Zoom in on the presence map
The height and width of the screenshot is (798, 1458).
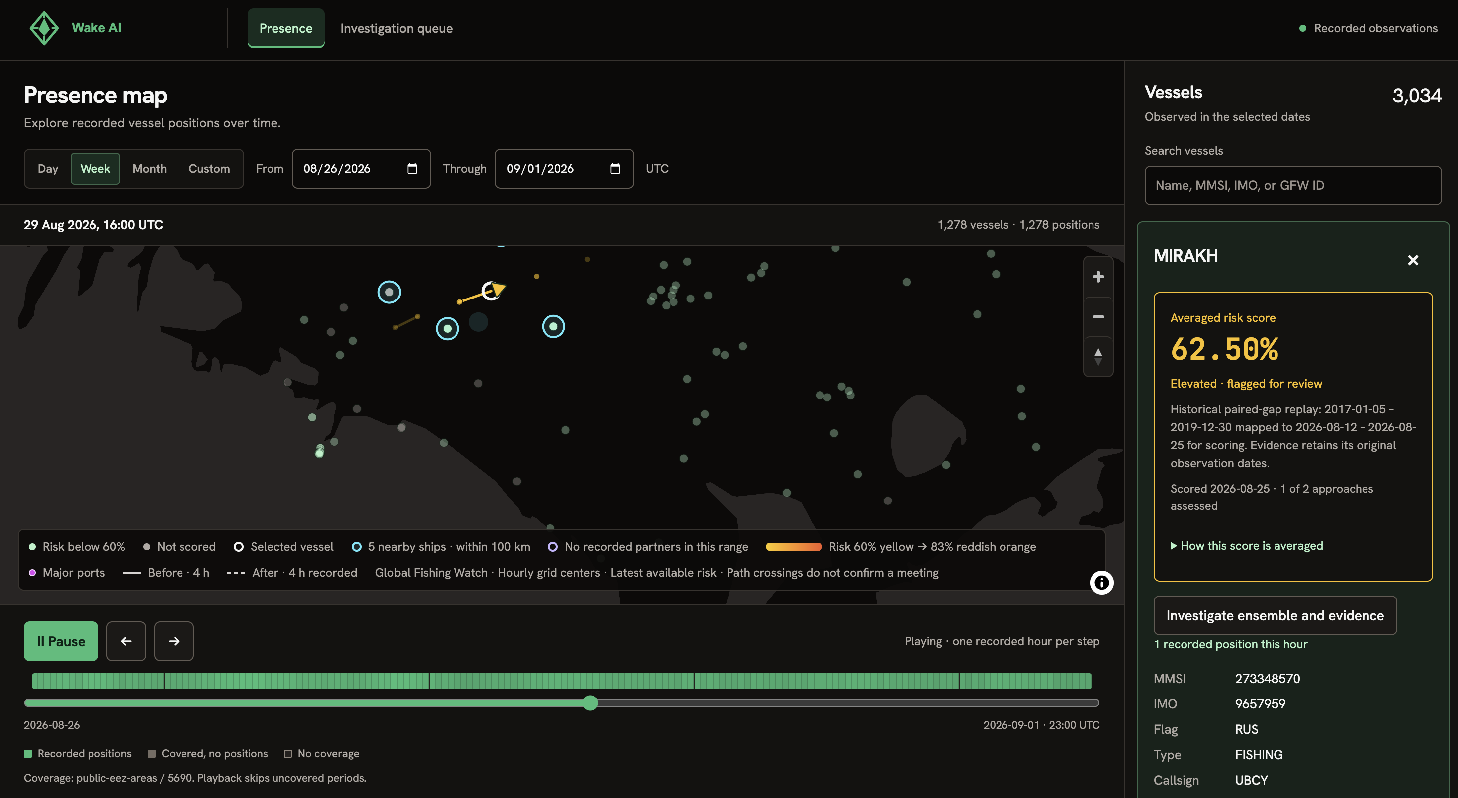[1098, 277]
